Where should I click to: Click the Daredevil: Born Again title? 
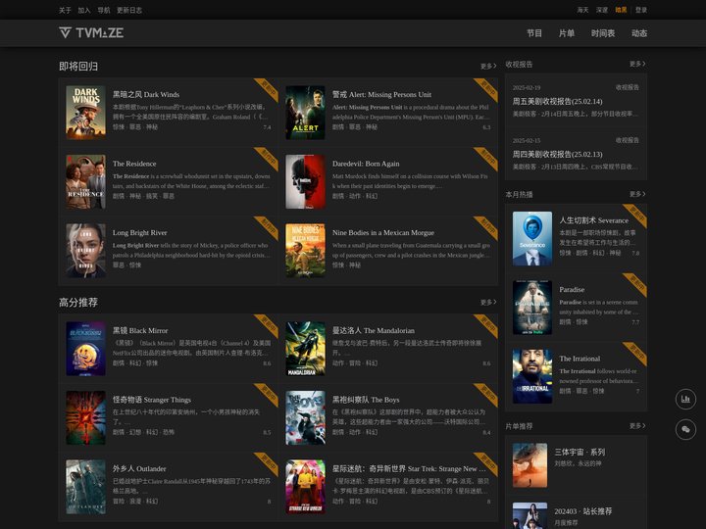click(x=366, y=164)
